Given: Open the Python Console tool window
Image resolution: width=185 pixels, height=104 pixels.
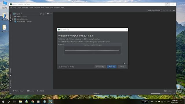Looking at the screenshot, I should tap(19, 91).
